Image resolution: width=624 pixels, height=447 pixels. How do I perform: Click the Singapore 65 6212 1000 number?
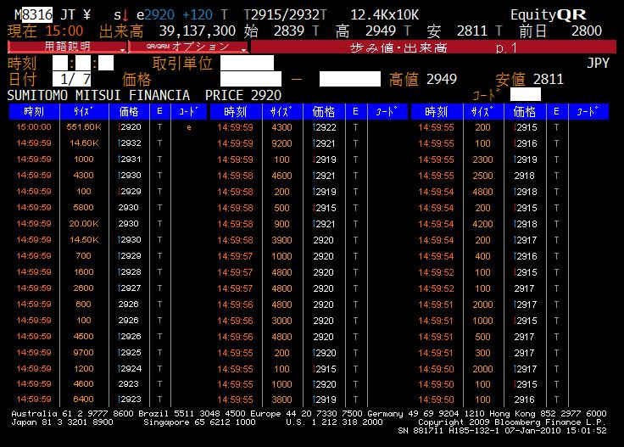pyautogui.click(x=199, y=422)
